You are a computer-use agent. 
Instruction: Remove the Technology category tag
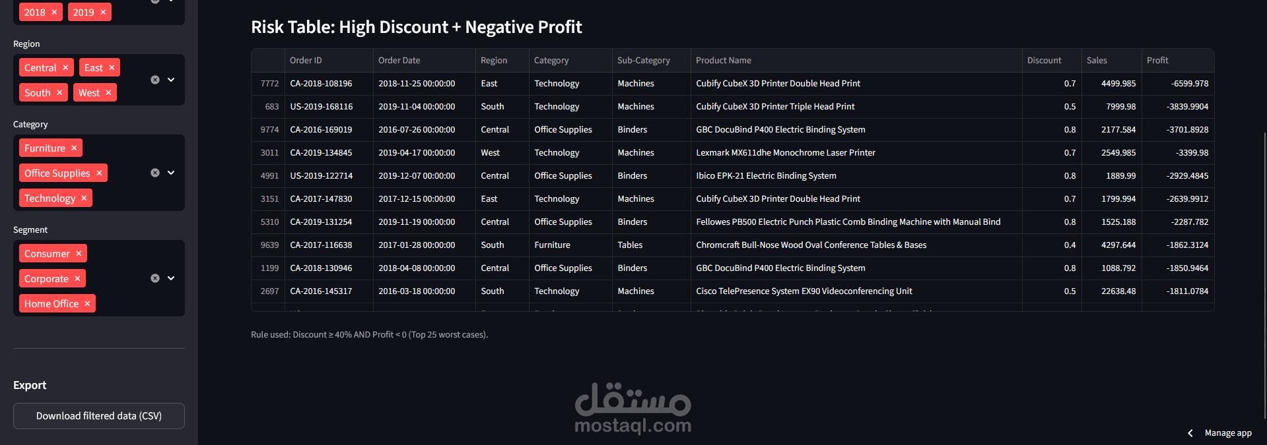point(84,198)
